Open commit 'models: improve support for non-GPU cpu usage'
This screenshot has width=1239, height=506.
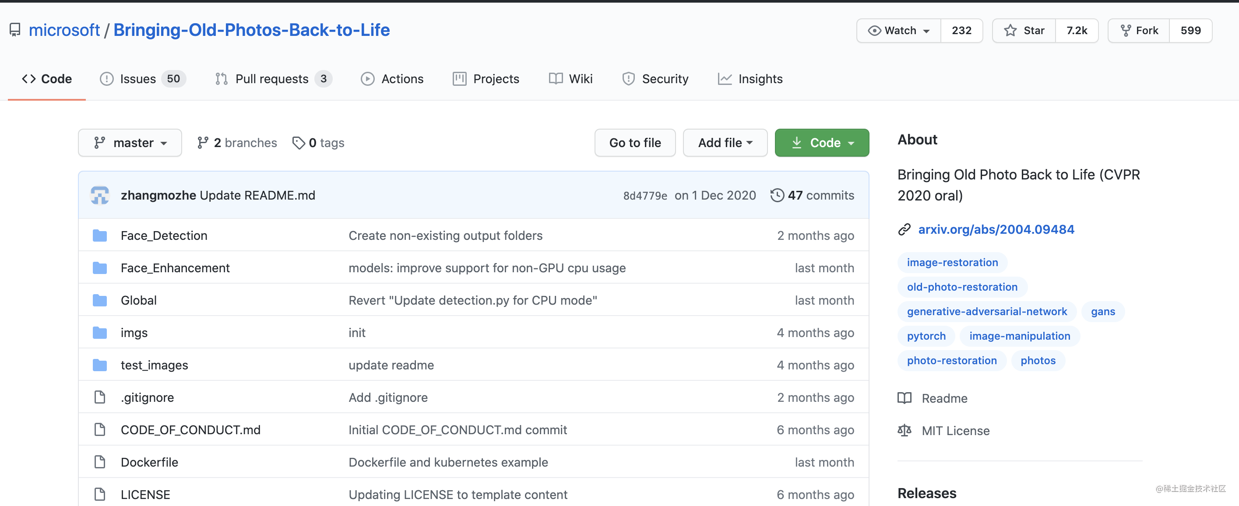click(x=487, y=268)
